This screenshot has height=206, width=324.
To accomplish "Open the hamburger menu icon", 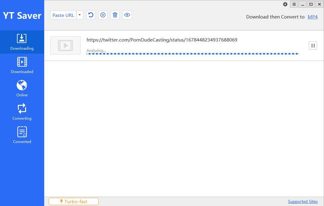I will coord(294,4).
